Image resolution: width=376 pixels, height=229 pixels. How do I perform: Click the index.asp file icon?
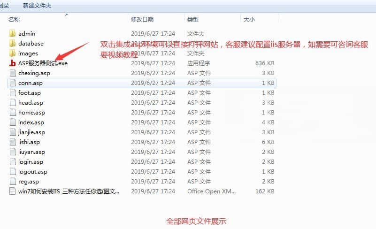[x=13, y=122]
